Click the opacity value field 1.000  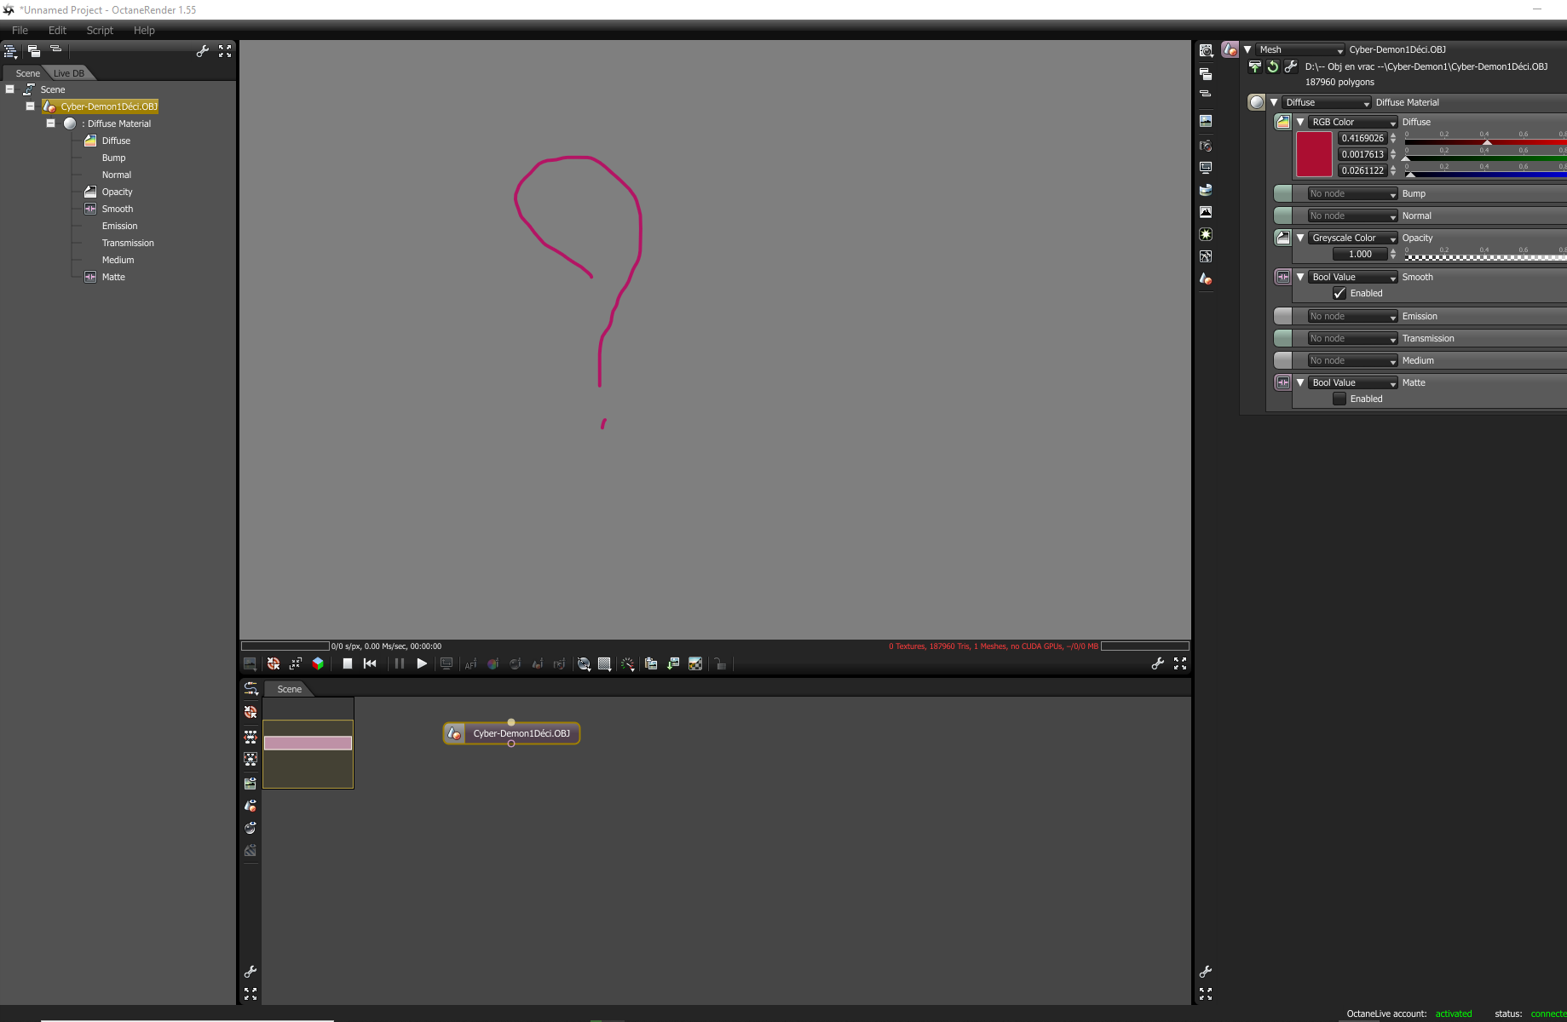coord(1361,255)
